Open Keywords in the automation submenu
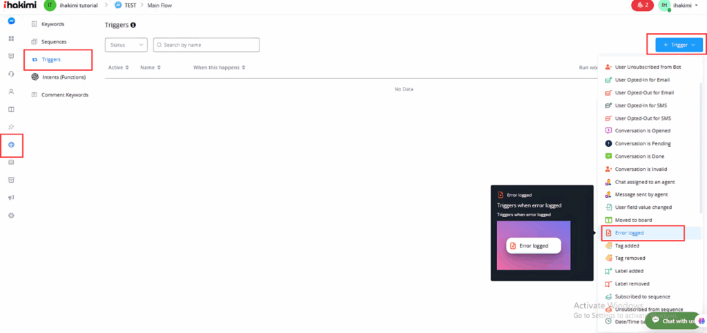 click(52, 24)
